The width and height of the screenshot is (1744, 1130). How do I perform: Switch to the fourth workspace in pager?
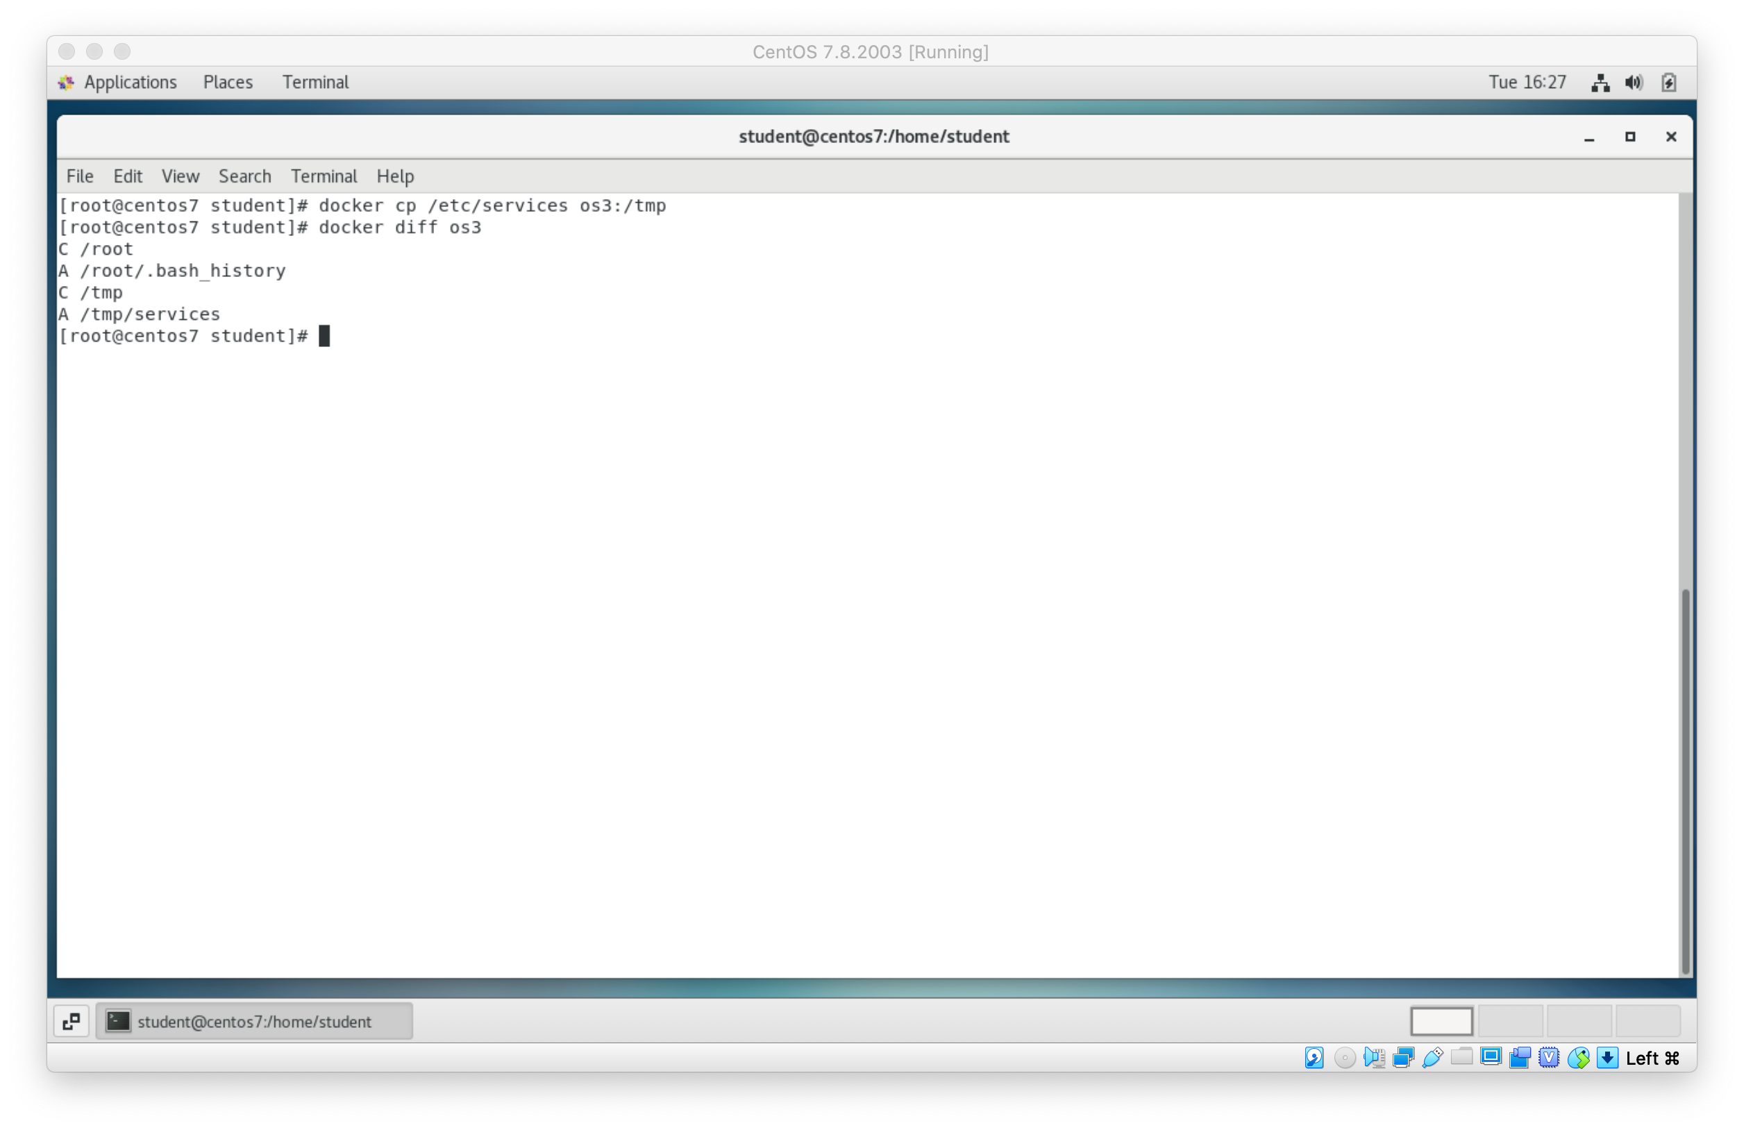coord(1647,1021)
